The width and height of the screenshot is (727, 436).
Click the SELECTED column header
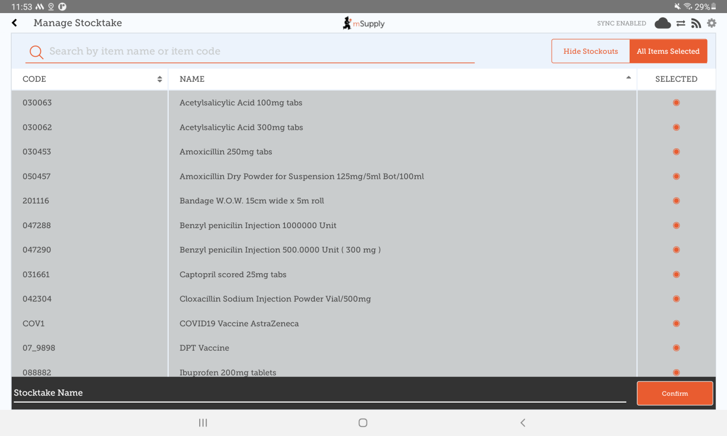676,79
